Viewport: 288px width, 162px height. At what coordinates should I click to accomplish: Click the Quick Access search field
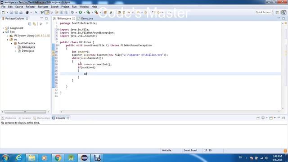263,12
